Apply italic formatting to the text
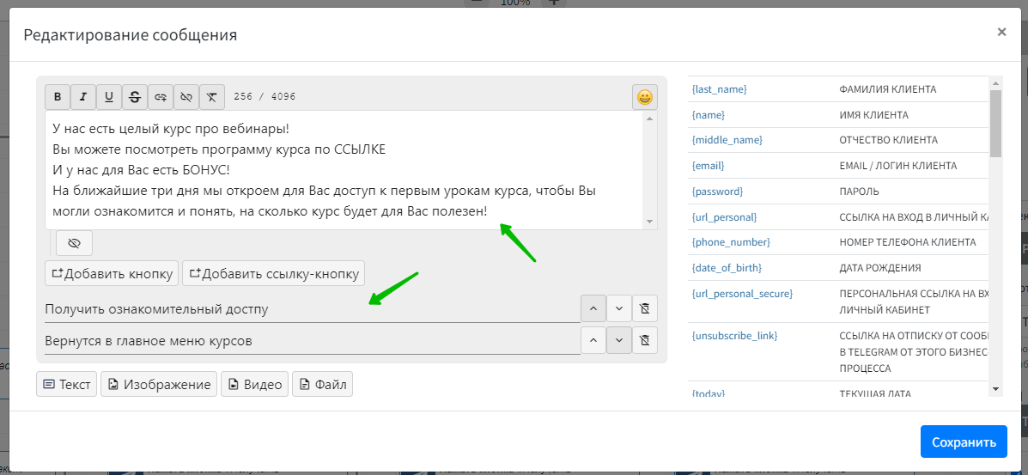Screen dimensions: 1028x475 [83, 97]
